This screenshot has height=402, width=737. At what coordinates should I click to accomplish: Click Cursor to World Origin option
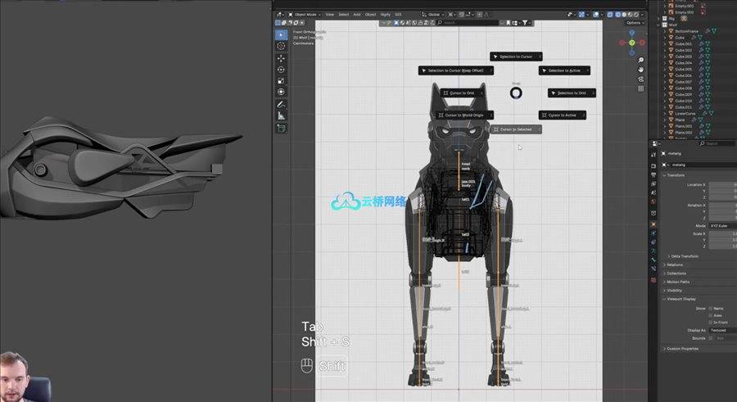click(463, 115)
